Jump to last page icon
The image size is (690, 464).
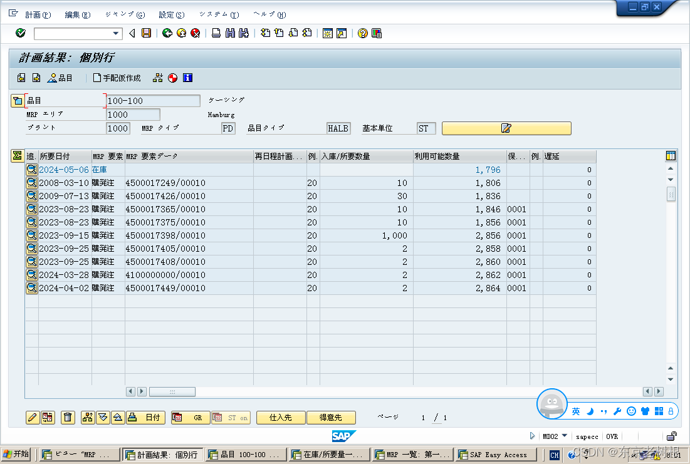(307, 33)
